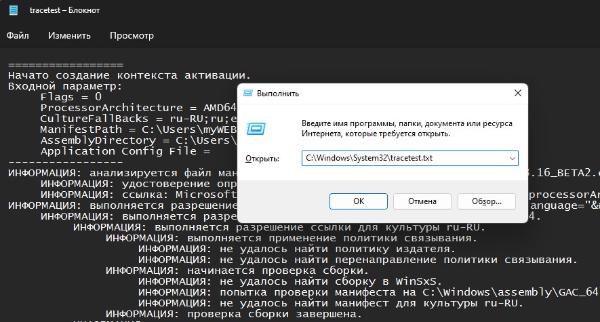Click the line 'Начато создание контекста активации.'
The width and height of the screenshot is (600, 322).
(x=129, y=75)
